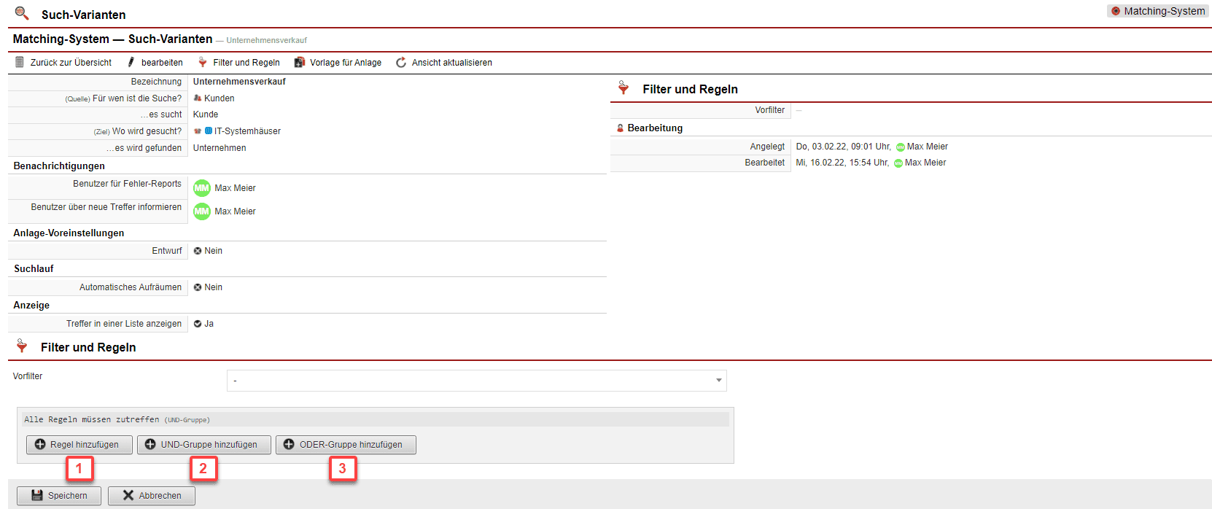
Task: Open the Vorfilter dropdown
Action: [x=476, y=381]
